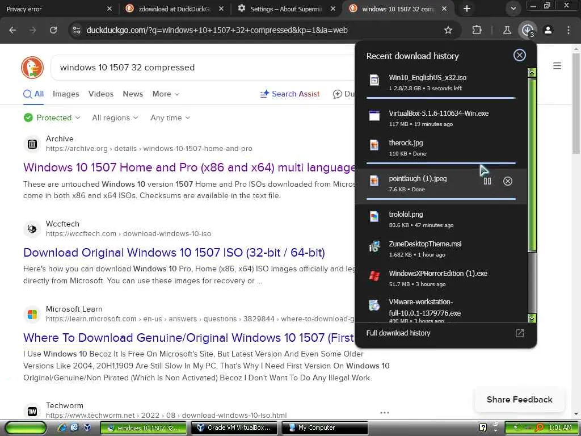Select the Images search tab
Screen dimensions: 581x436
point(66,94)
